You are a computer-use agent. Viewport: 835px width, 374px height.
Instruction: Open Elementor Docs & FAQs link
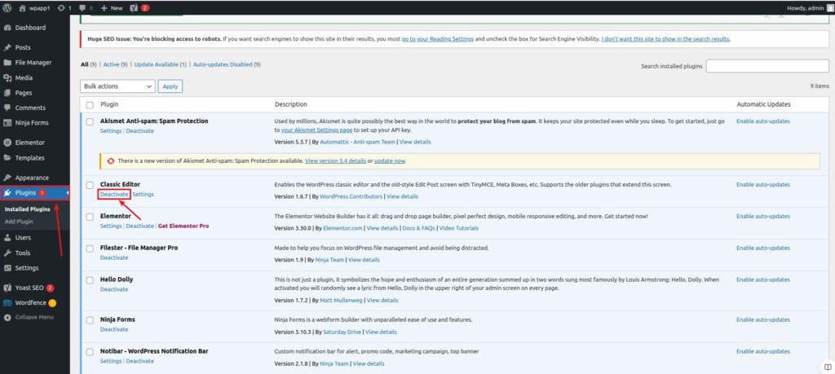coord(419,228)
